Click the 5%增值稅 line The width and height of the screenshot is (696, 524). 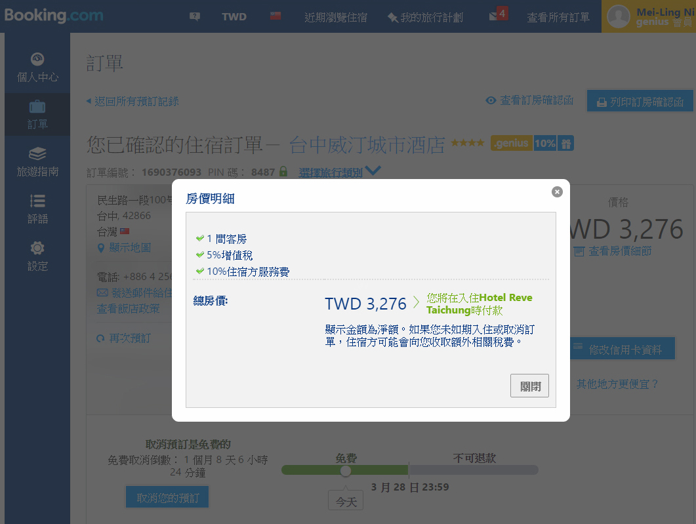click(224, 255)
